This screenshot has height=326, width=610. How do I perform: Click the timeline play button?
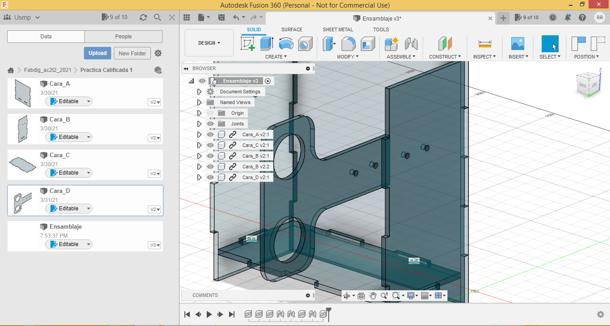point(209,314)
